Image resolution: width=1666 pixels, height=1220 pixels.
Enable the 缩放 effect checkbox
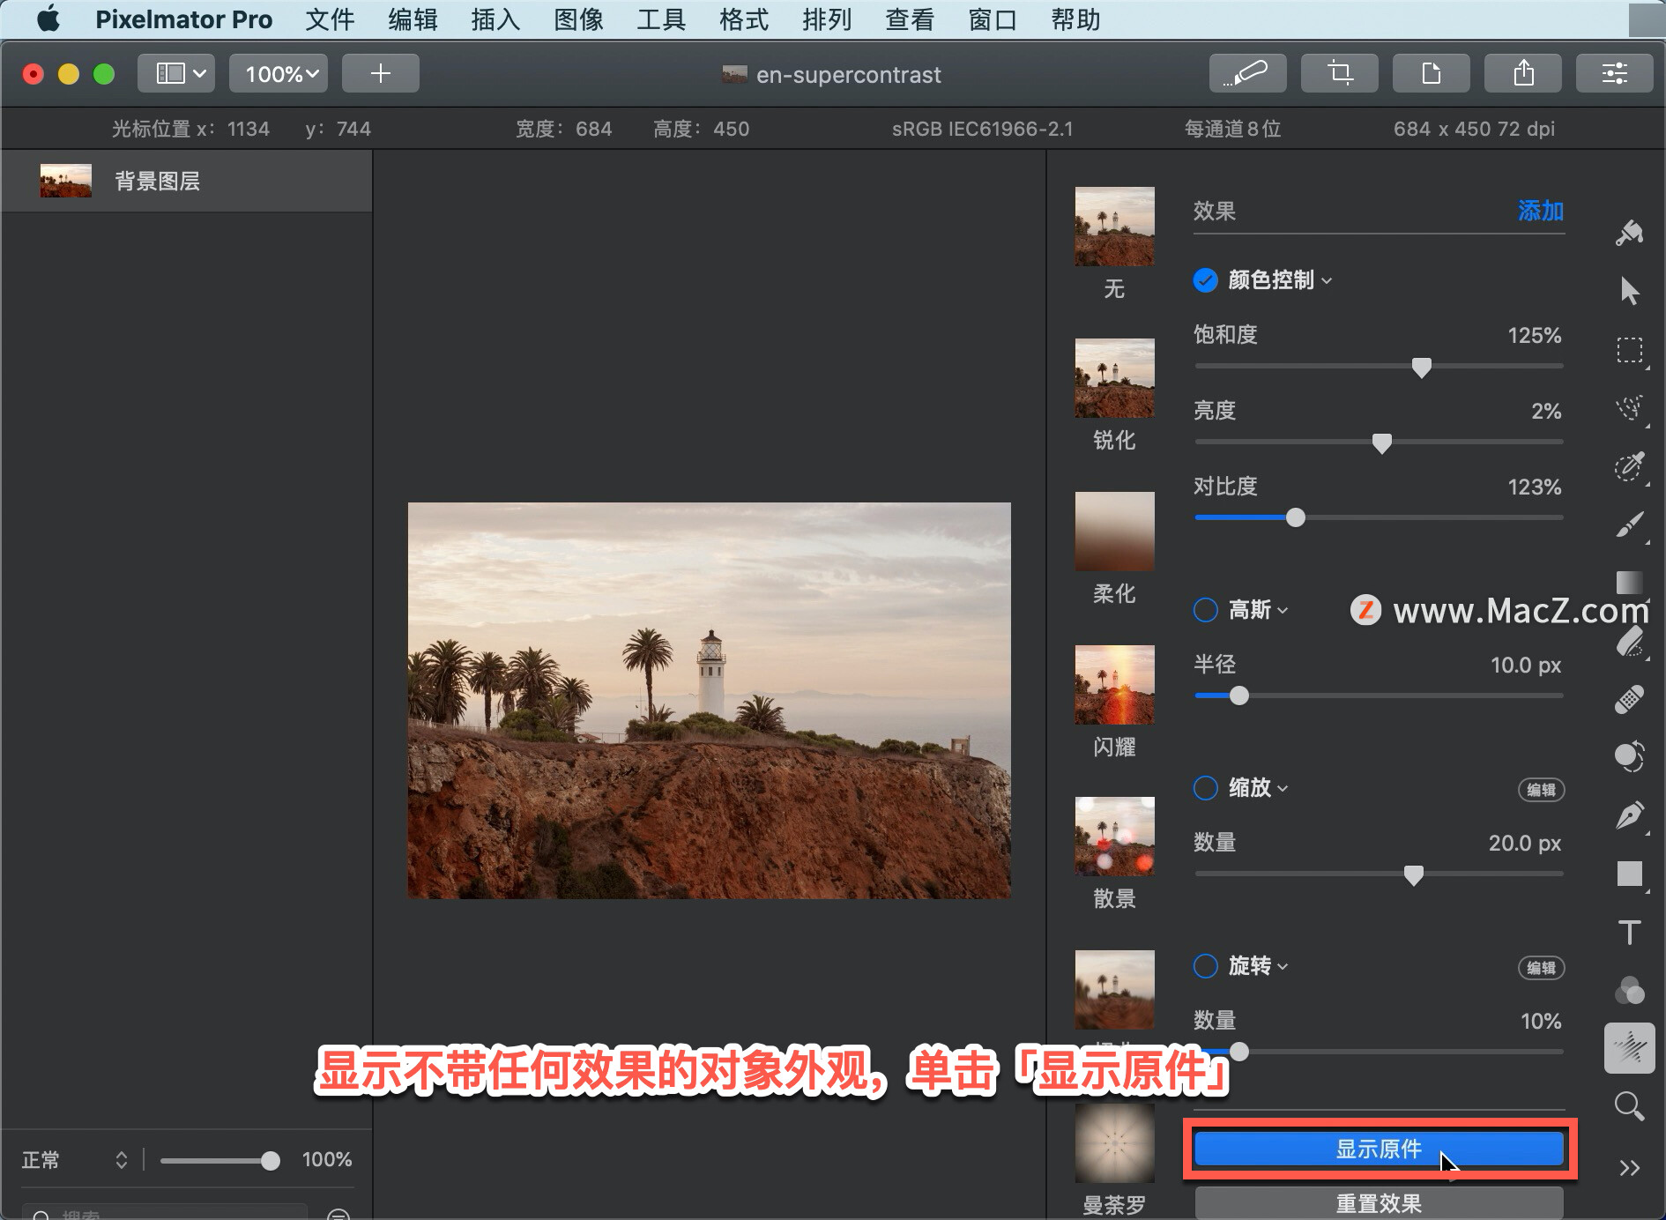(x=1205, y=788)
